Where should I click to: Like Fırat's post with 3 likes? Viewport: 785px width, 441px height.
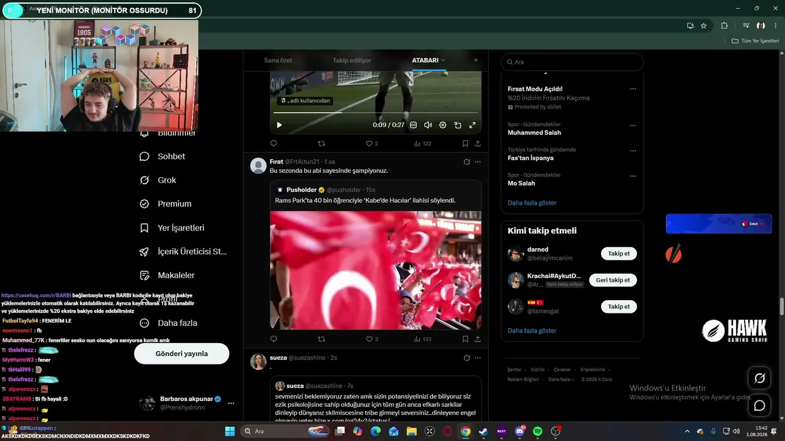coord(372,339)
